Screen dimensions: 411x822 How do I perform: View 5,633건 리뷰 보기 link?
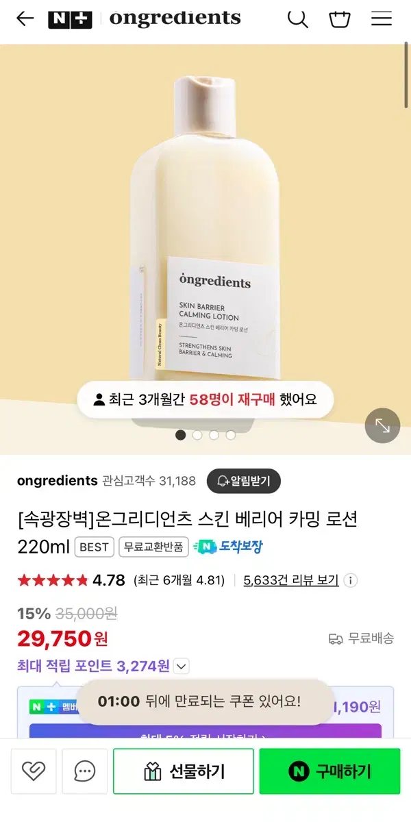pos(291,581)
